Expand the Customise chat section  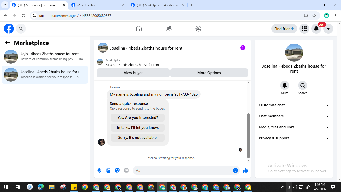294,105
